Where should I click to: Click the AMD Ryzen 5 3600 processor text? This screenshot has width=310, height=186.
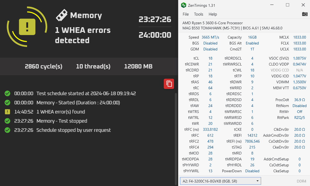click(212, 23)
